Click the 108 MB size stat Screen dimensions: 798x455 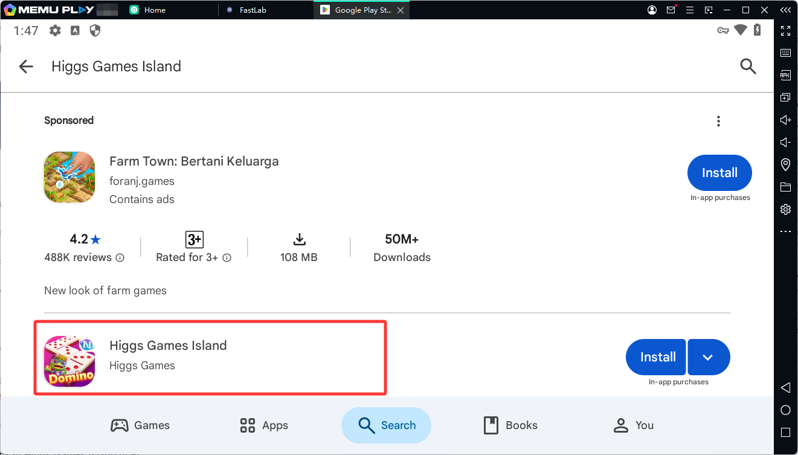pyautogui.click(x=298, y=248)
